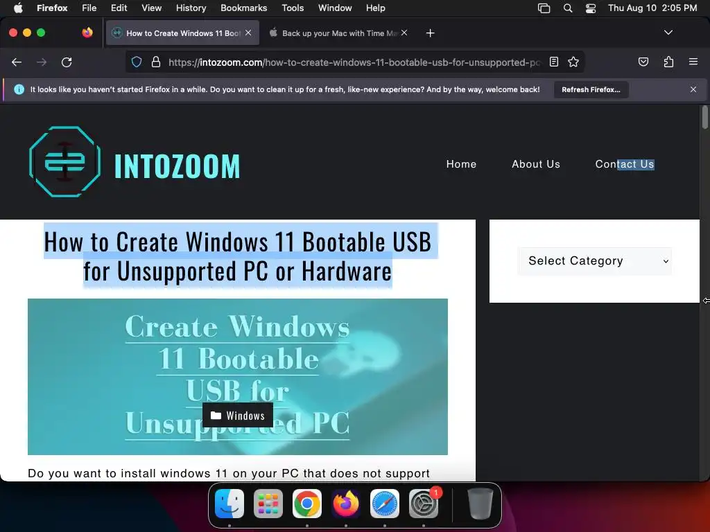The width and height of the screenshot is (710, 532).
Task: Switch to Back up your Mac tab
Action: click(337, 33)
